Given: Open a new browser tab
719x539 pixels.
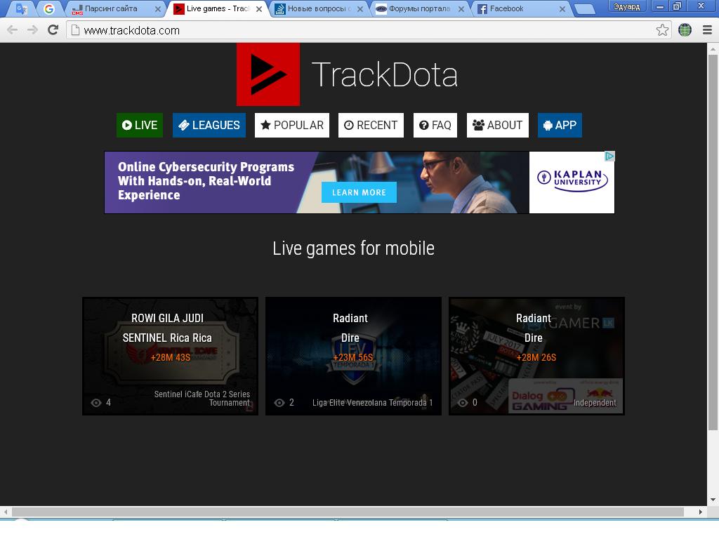Looking at the screenshot, I should click(585, 8).
